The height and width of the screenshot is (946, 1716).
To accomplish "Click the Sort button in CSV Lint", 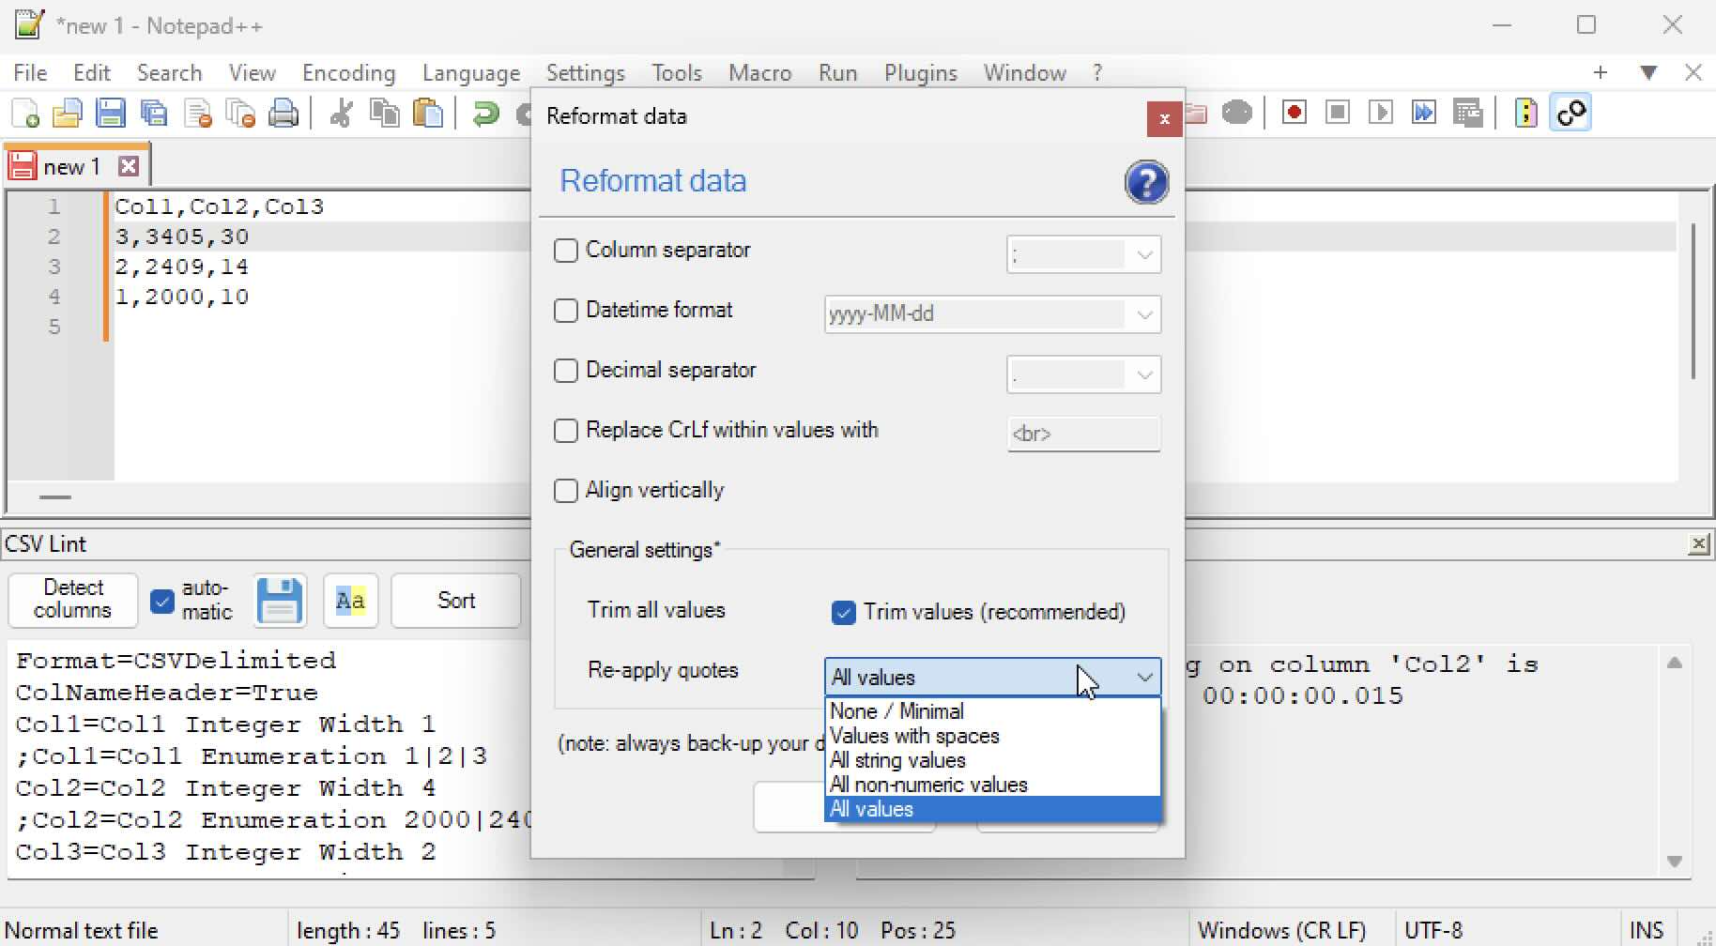I will pyautogui.click(x=455, y=600).
